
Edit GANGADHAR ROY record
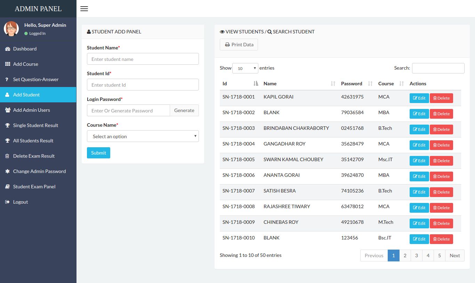(419, 145)
